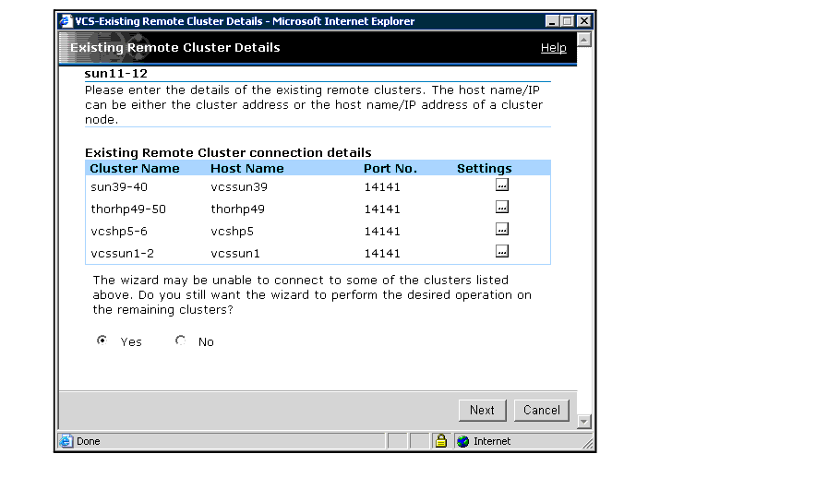Open settings for cluster vcshp5-6
The width and height of the screenshot is (828, 478).
(x=501, y=230)
